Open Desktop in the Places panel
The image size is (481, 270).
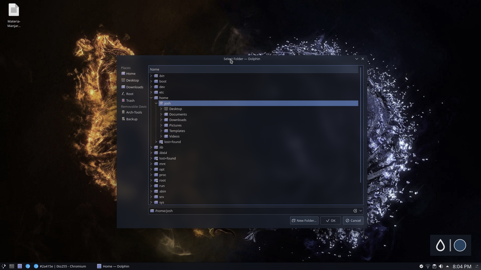[130, 80]
